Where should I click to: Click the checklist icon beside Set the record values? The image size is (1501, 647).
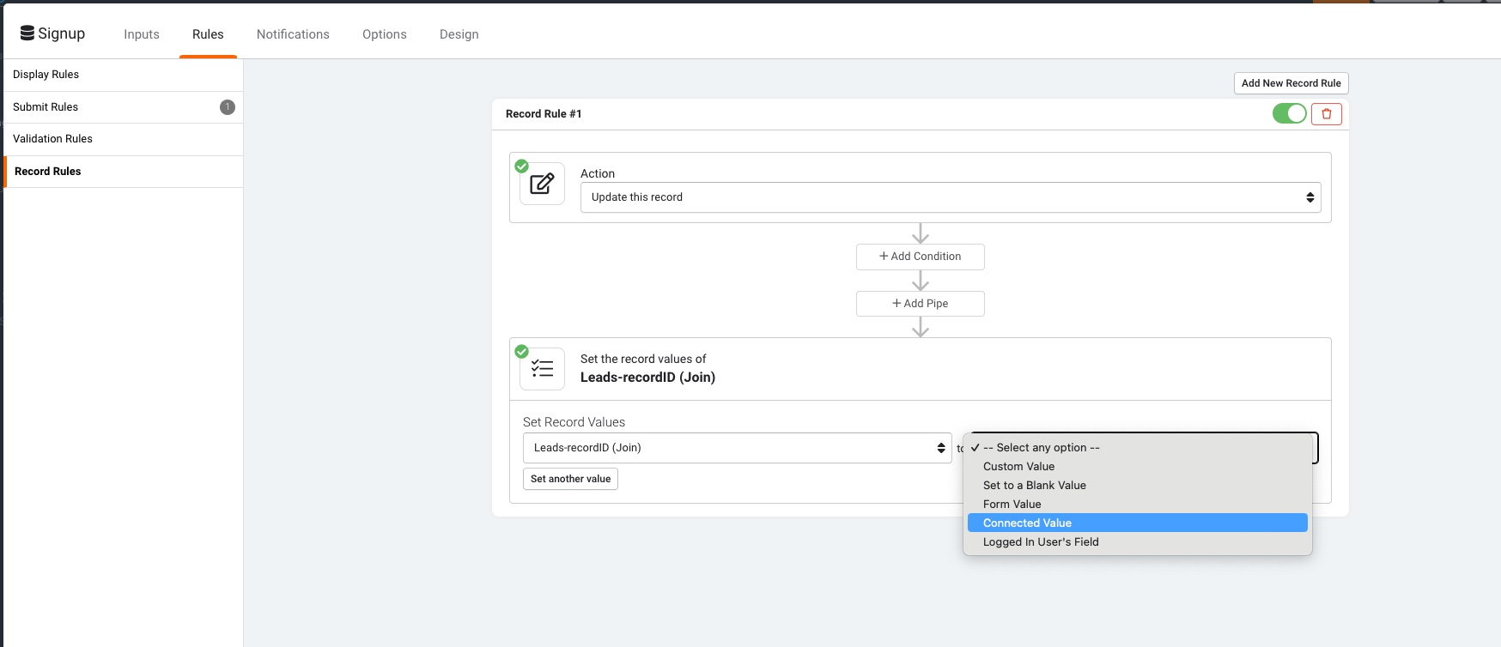point(542,369)
